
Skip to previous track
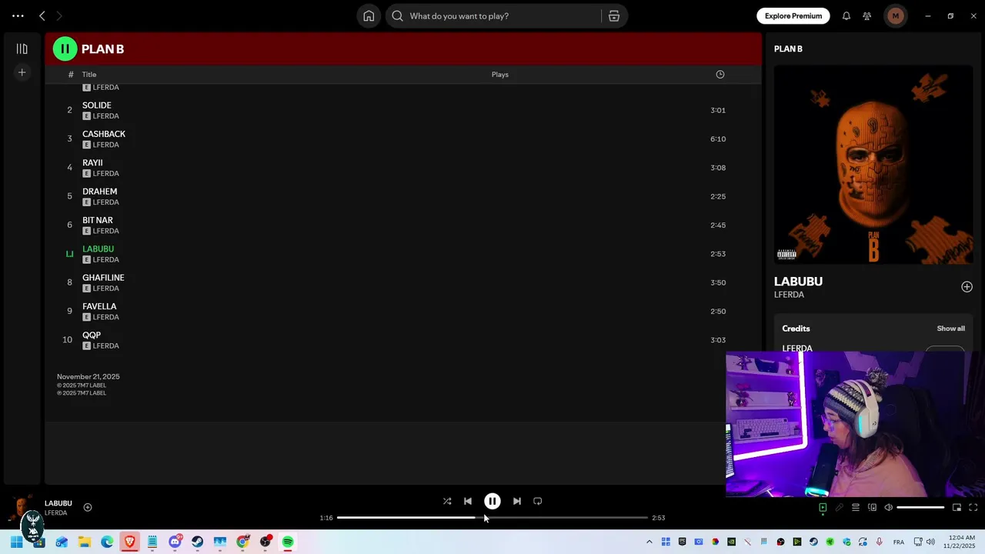pos(468,501)
